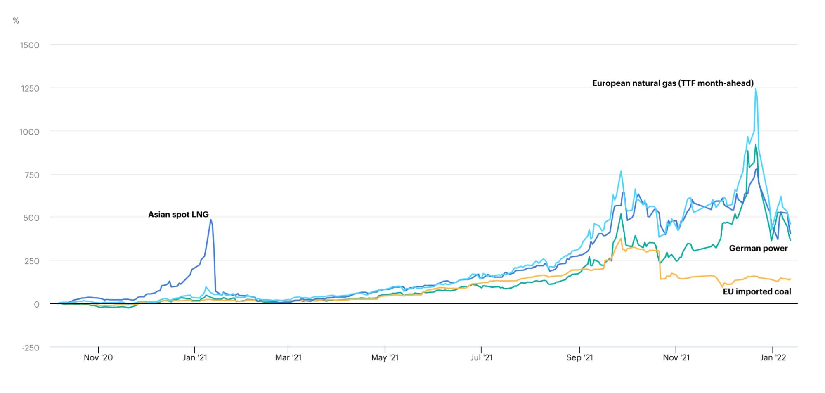
Task: Click the German power peak near 900
Action: tap(755, 144)
